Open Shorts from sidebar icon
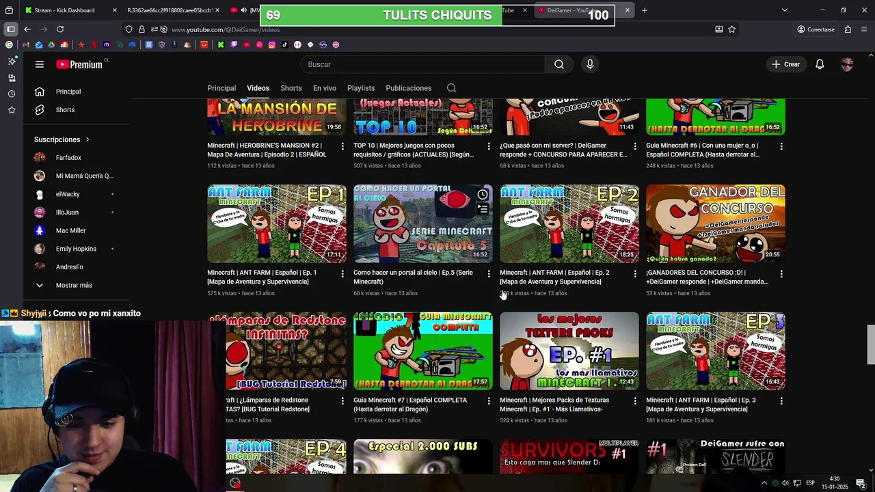The image size is (875, 492). [x=40, y=110]
